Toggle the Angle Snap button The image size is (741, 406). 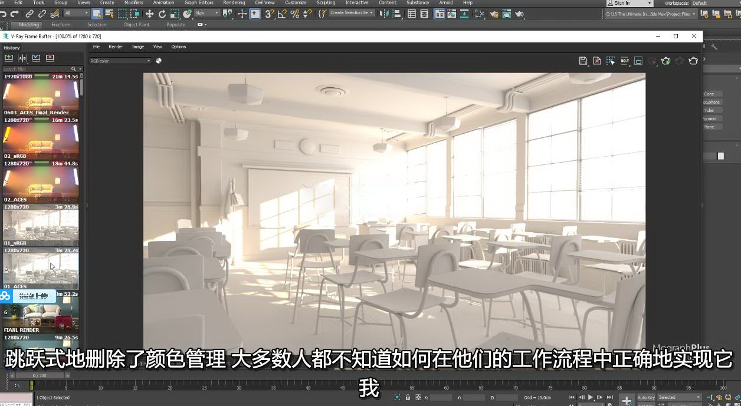click(x=282, y=14)
